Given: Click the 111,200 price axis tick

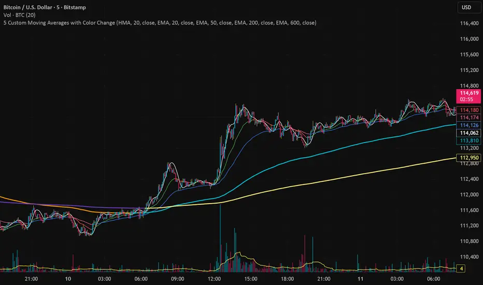Looking at the screenshot, I should coord(469,225).
